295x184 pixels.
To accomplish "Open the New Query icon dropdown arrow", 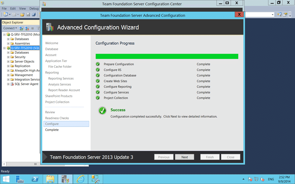I will tap(10, 14).
